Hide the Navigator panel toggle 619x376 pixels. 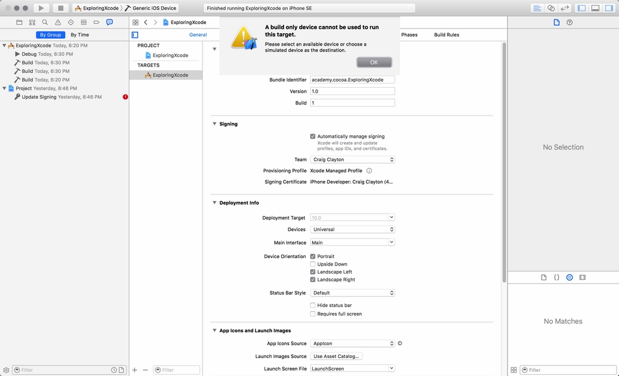pyautogui.click(x=581, y=8)
